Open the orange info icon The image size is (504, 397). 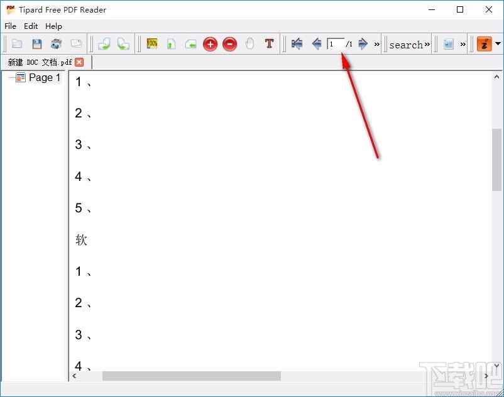click(x=485, y=44)
